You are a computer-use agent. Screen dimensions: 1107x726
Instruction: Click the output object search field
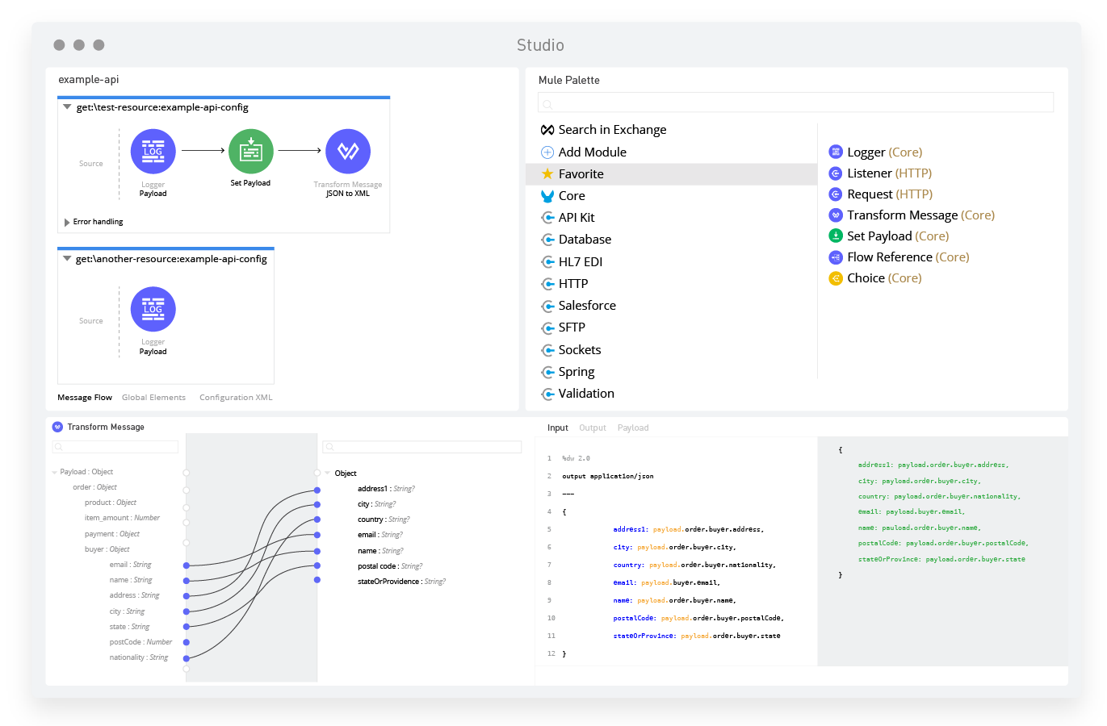click(422, 447)
